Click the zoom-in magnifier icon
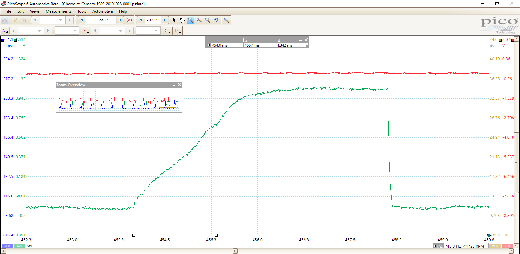The height and width of the screenshot is (254, 520). click(x=199, y=20)
